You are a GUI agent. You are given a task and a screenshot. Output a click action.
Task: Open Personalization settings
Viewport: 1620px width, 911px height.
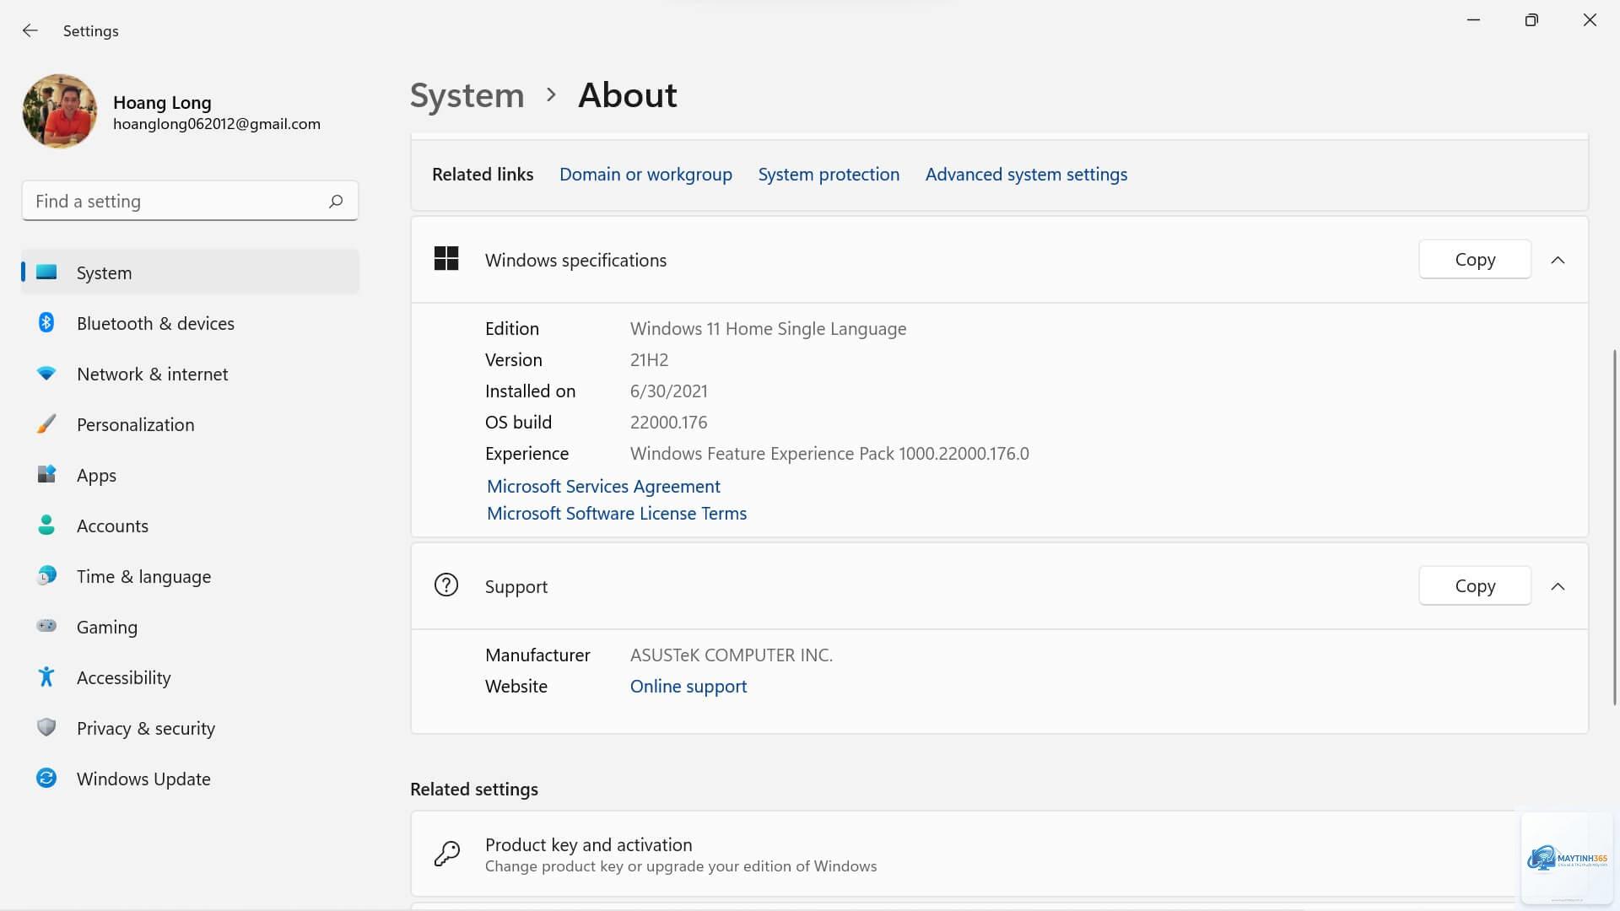190,424
